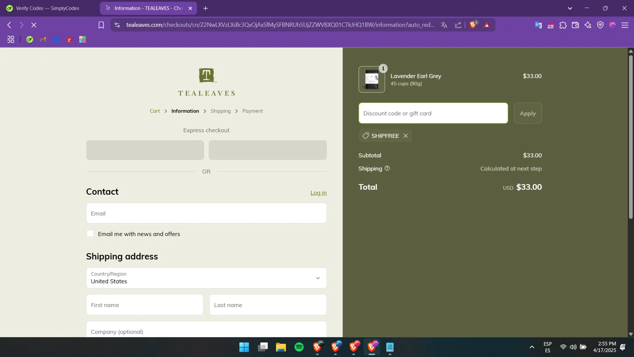
Task: Click the share page icon
Action: [x=458, y=25]
